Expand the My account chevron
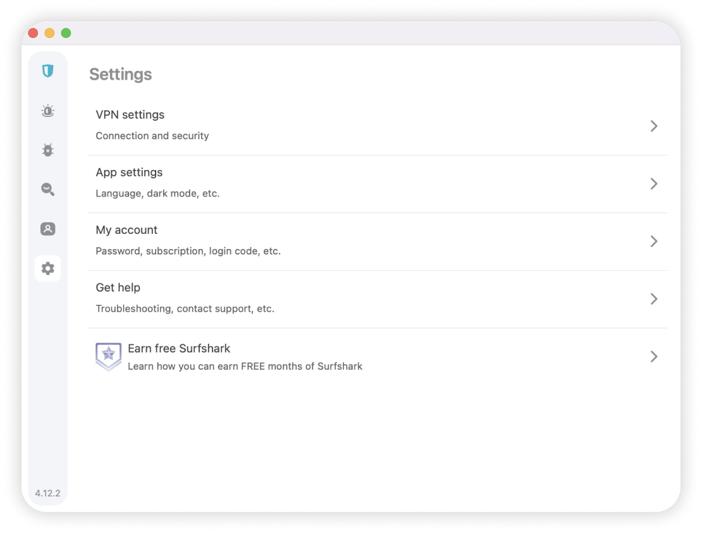Viewport: 702px width, 534px height. coord(654,241)
